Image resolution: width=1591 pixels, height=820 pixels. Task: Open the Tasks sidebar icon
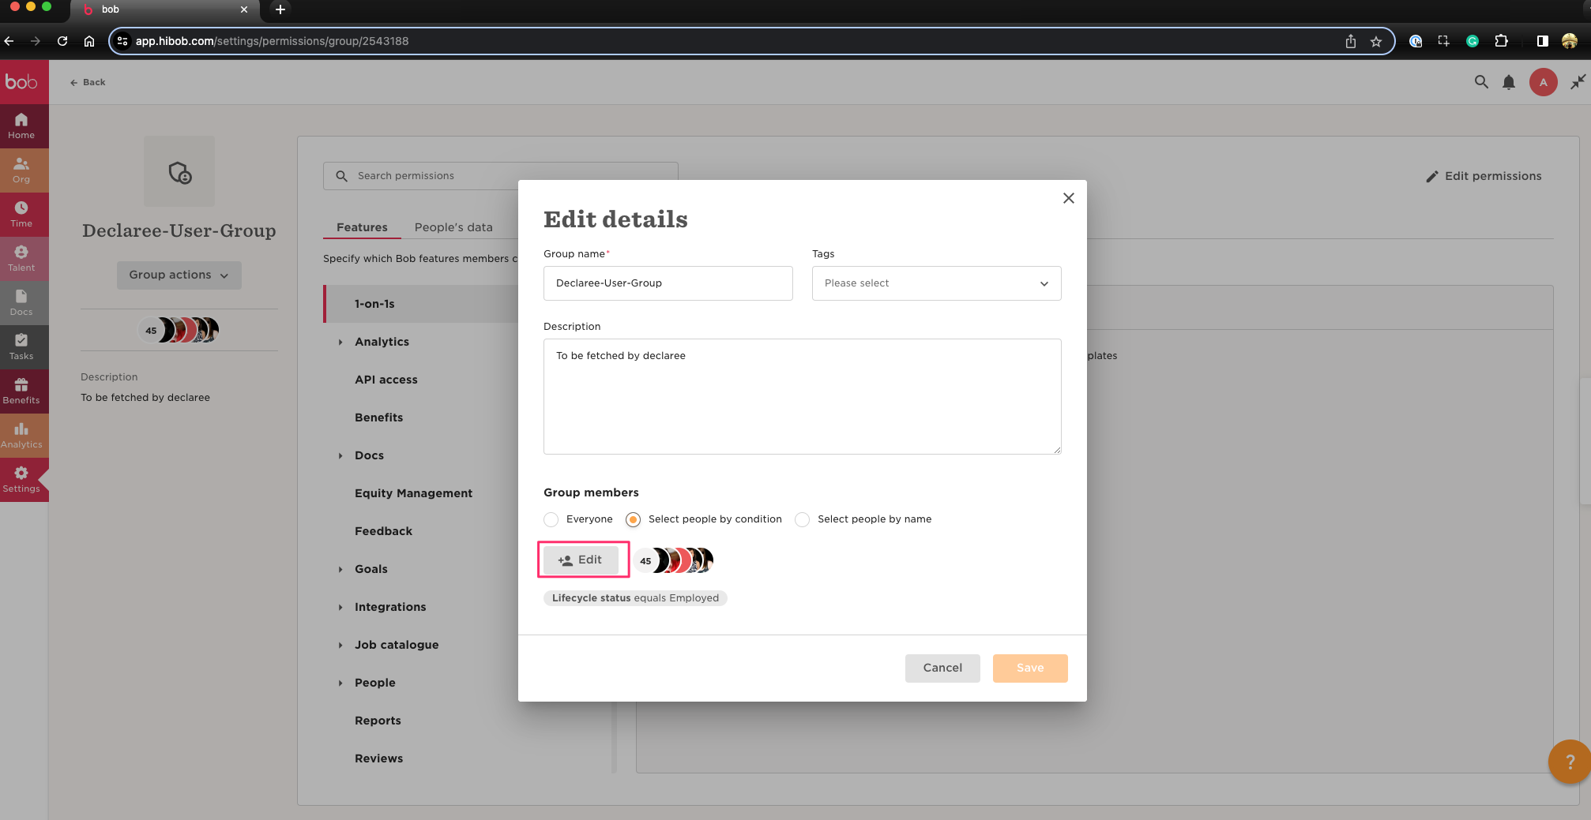[21, 346]
